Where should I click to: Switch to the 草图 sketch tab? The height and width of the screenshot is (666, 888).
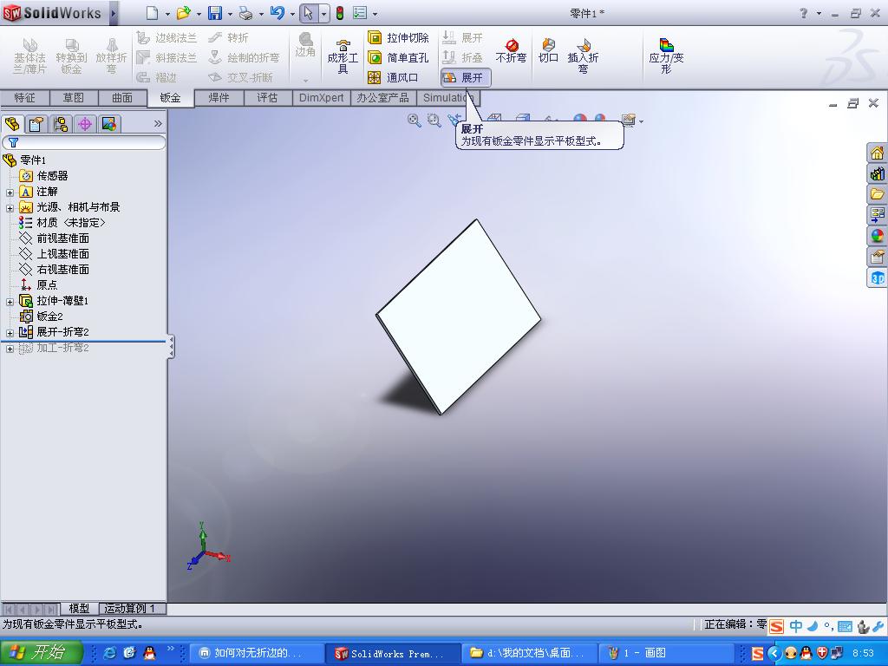pos(74,98)
